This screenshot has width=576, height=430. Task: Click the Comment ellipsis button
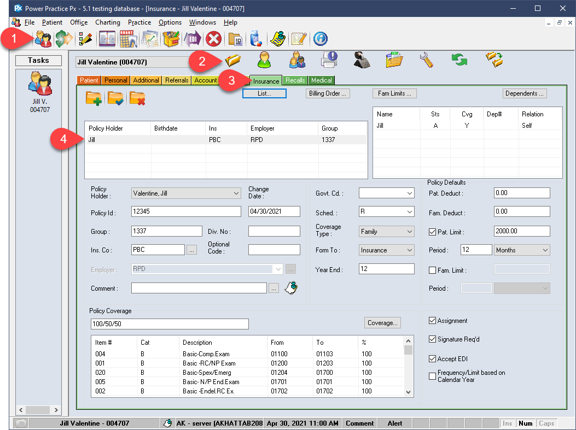[274, 288]
